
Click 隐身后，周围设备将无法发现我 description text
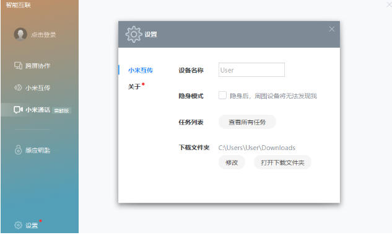273,96
